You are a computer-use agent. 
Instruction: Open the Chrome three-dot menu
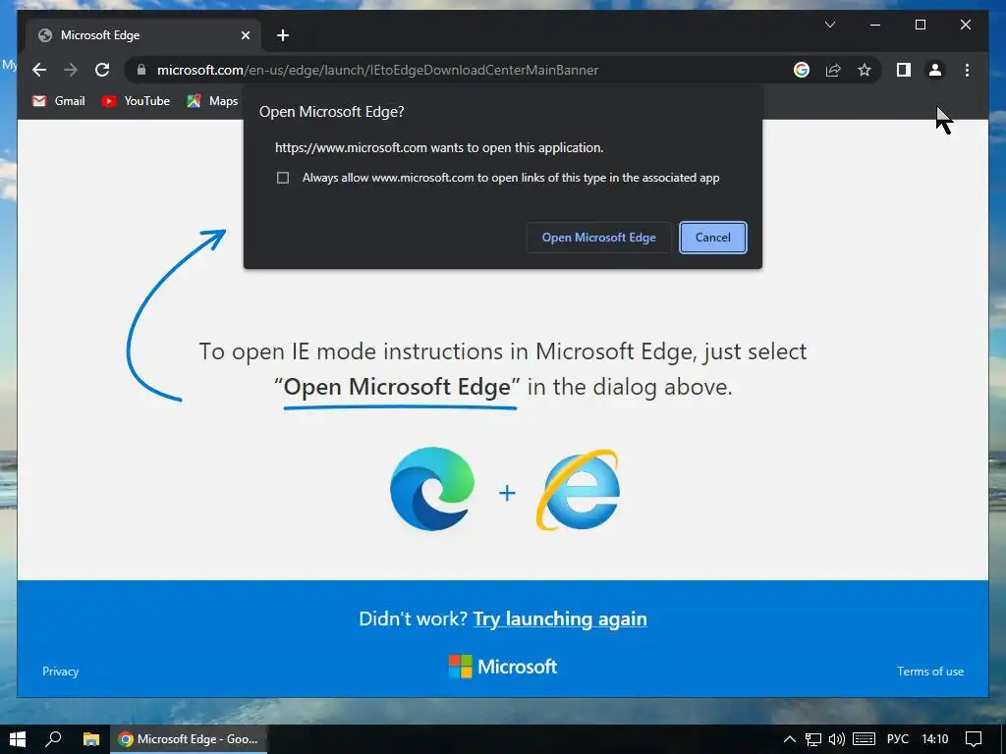967,70
